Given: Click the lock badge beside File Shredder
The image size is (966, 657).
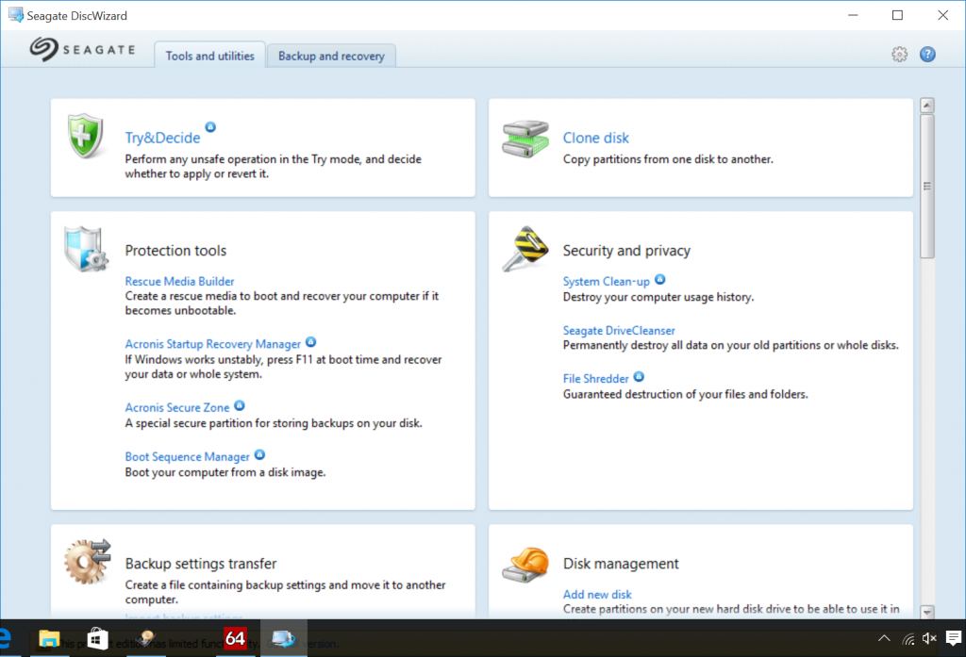Looking at the screenshot, I should 639,377.
